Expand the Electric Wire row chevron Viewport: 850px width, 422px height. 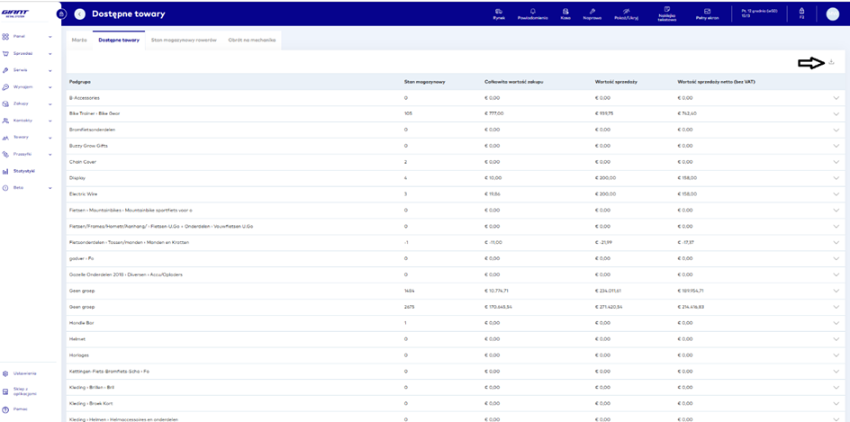coord(836,194)
